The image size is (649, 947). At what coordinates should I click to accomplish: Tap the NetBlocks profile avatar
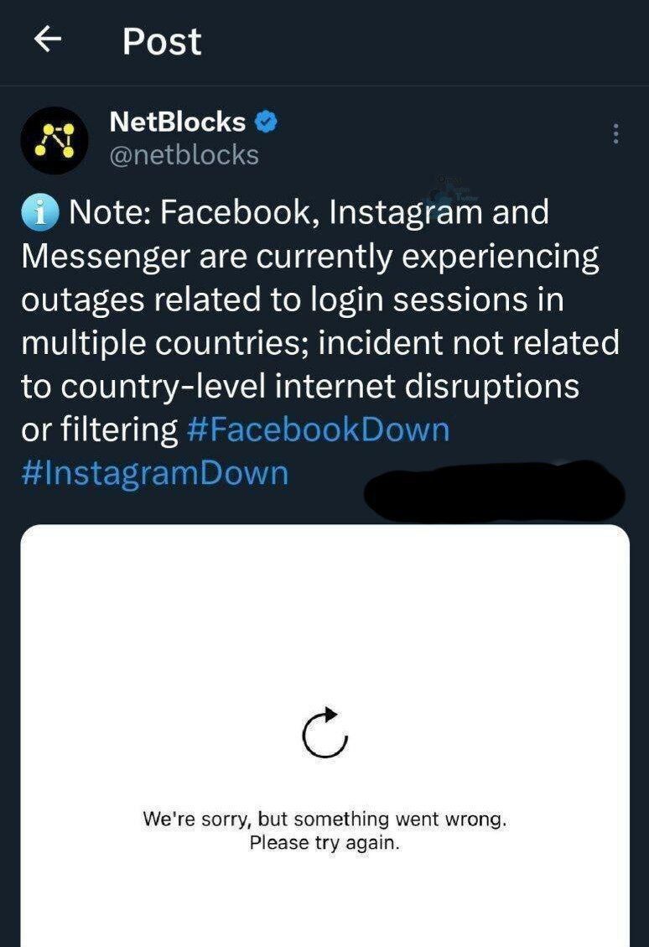coord(54,140)
